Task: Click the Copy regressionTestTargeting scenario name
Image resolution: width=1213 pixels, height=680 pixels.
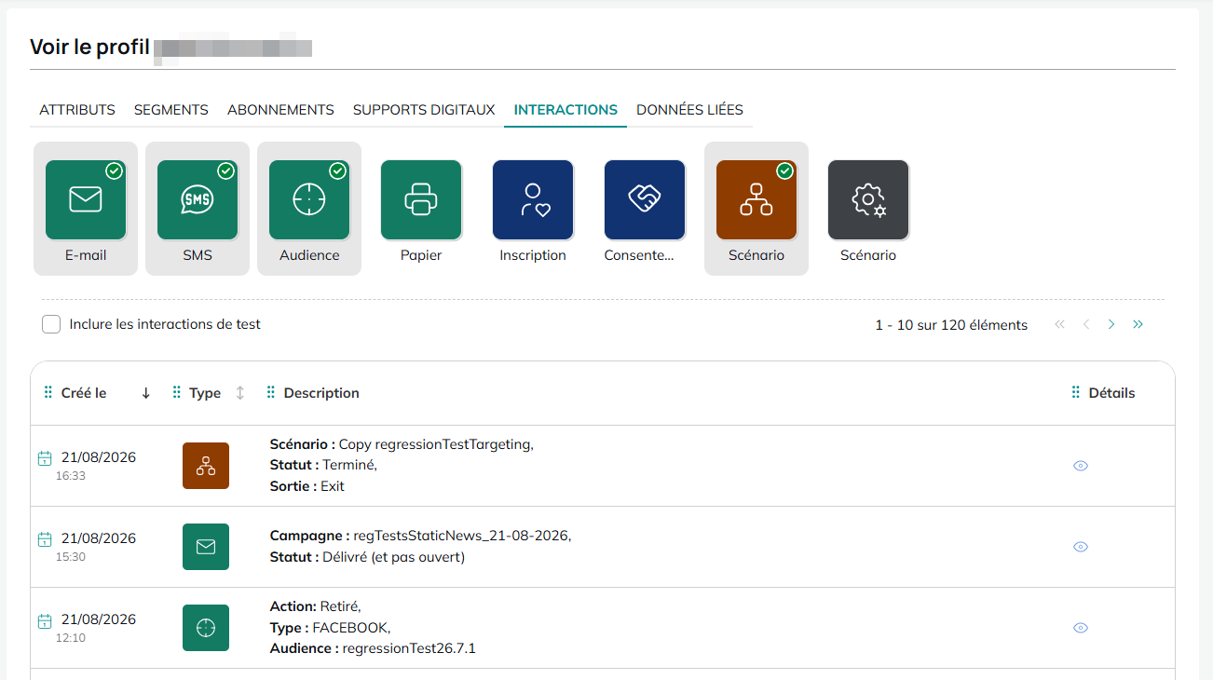Action: [435, 444]
